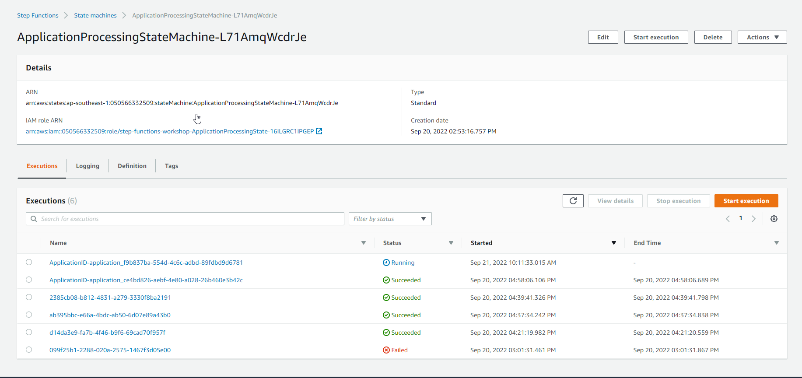This screenshot has width=802, height=378.
Task: Open the IAM role ARN link
Action: click(170, 131)
